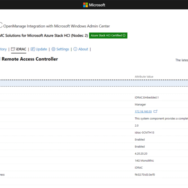
Task: Open the 172.18.160.55 iDRAC IP link
Action: coord(143,112)
